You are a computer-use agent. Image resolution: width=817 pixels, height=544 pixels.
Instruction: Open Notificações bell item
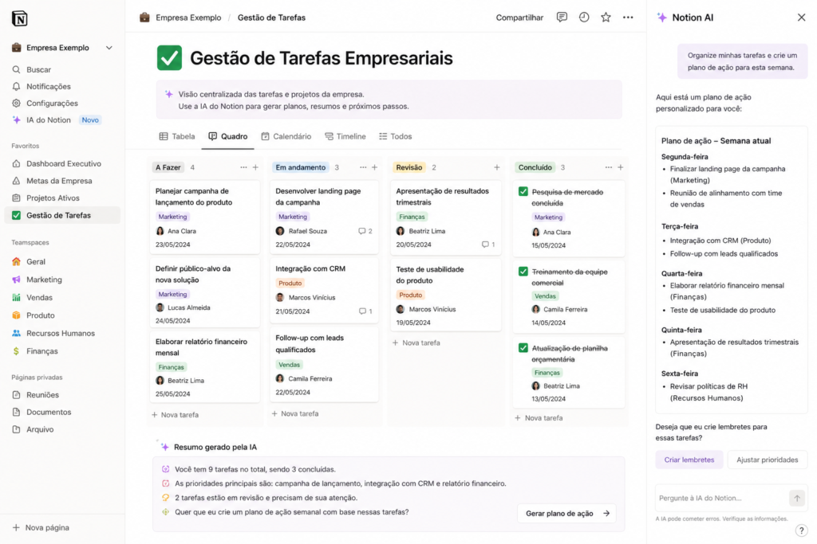coord(41,86)
